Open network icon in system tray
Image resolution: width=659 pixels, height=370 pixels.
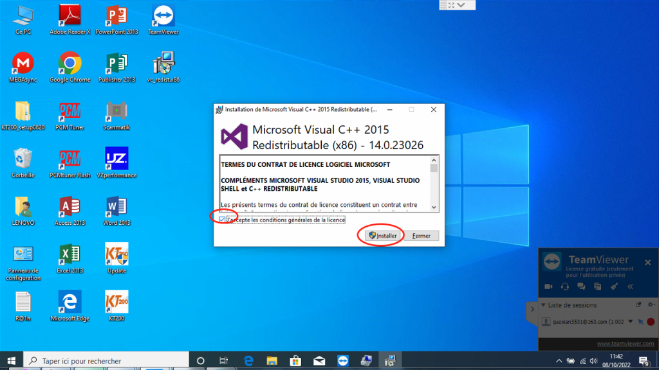pyautogui.click(x=582, y=361)
